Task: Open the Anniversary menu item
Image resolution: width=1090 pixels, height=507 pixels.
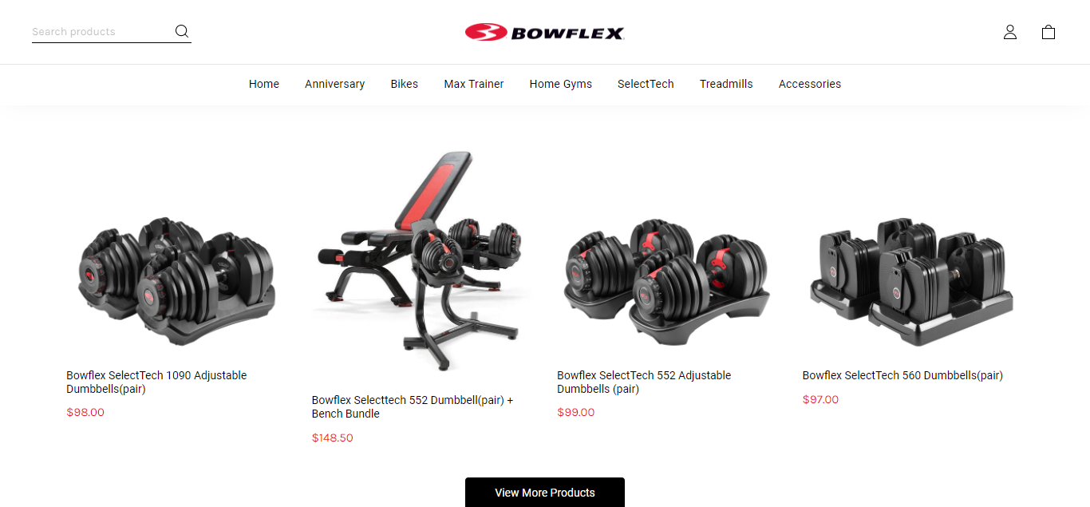Action: [x=334, y=84]
